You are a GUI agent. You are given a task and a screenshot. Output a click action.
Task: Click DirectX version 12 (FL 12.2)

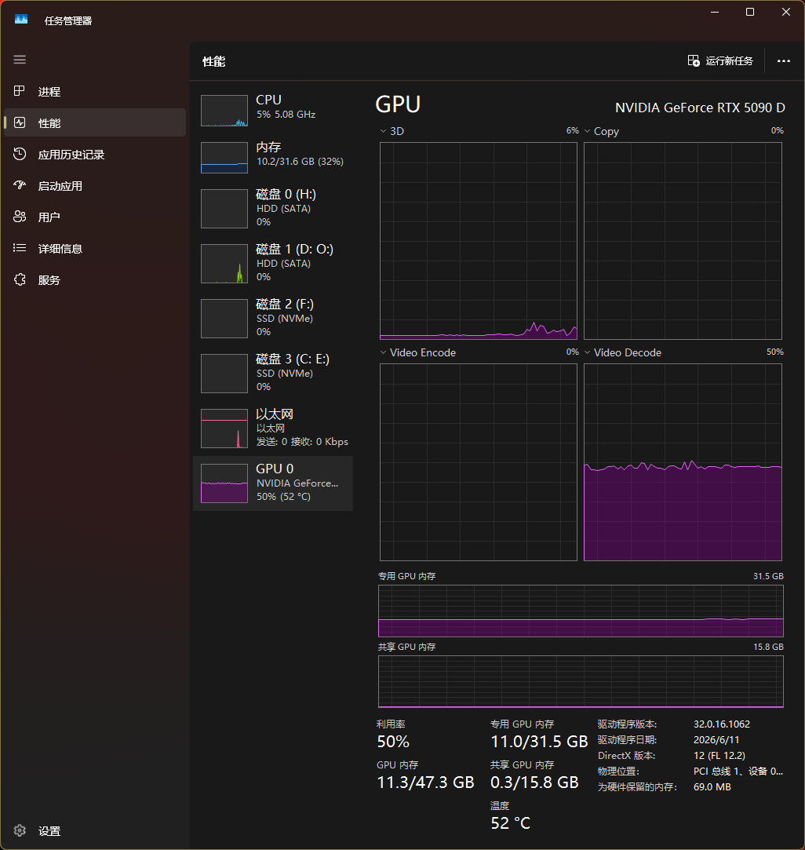pos(719,756)
